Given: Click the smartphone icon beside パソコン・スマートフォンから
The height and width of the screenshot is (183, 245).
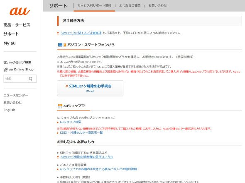Looking at the screenshot, I should (65, 45).
